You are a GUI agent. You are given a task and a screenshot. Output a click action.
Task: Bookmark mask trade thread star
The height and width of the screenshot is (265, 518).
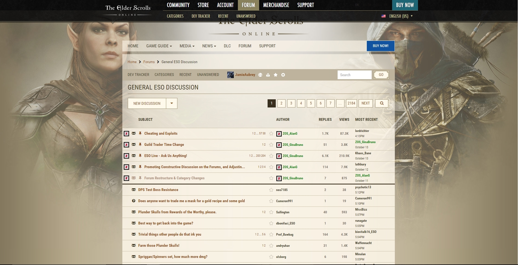(x=271, y=201)
